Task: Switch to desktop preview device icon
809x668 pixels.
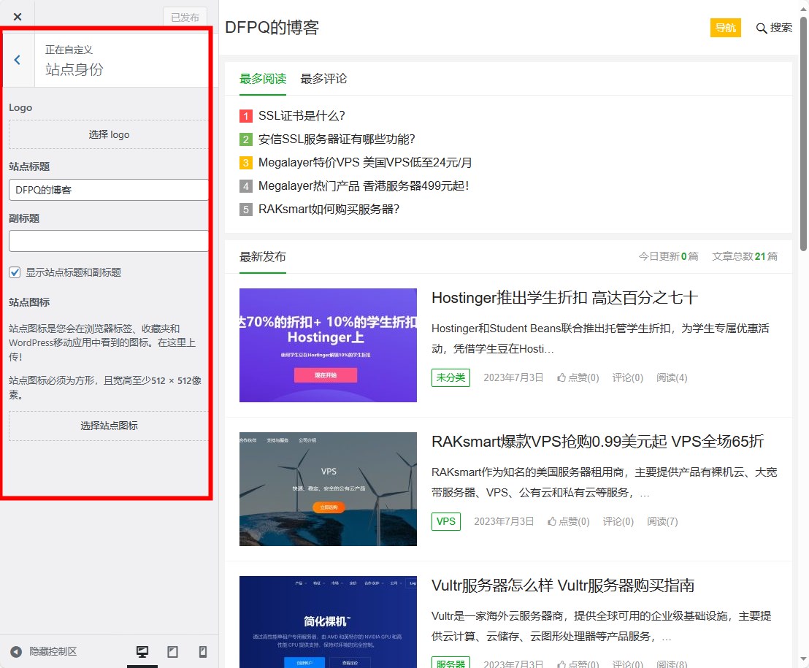Action: pos(142,652)
